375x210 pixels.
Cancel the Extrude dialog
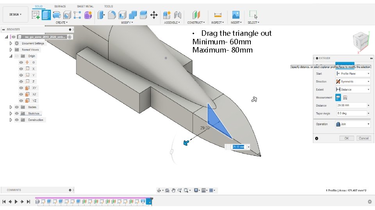coord(364,138)
